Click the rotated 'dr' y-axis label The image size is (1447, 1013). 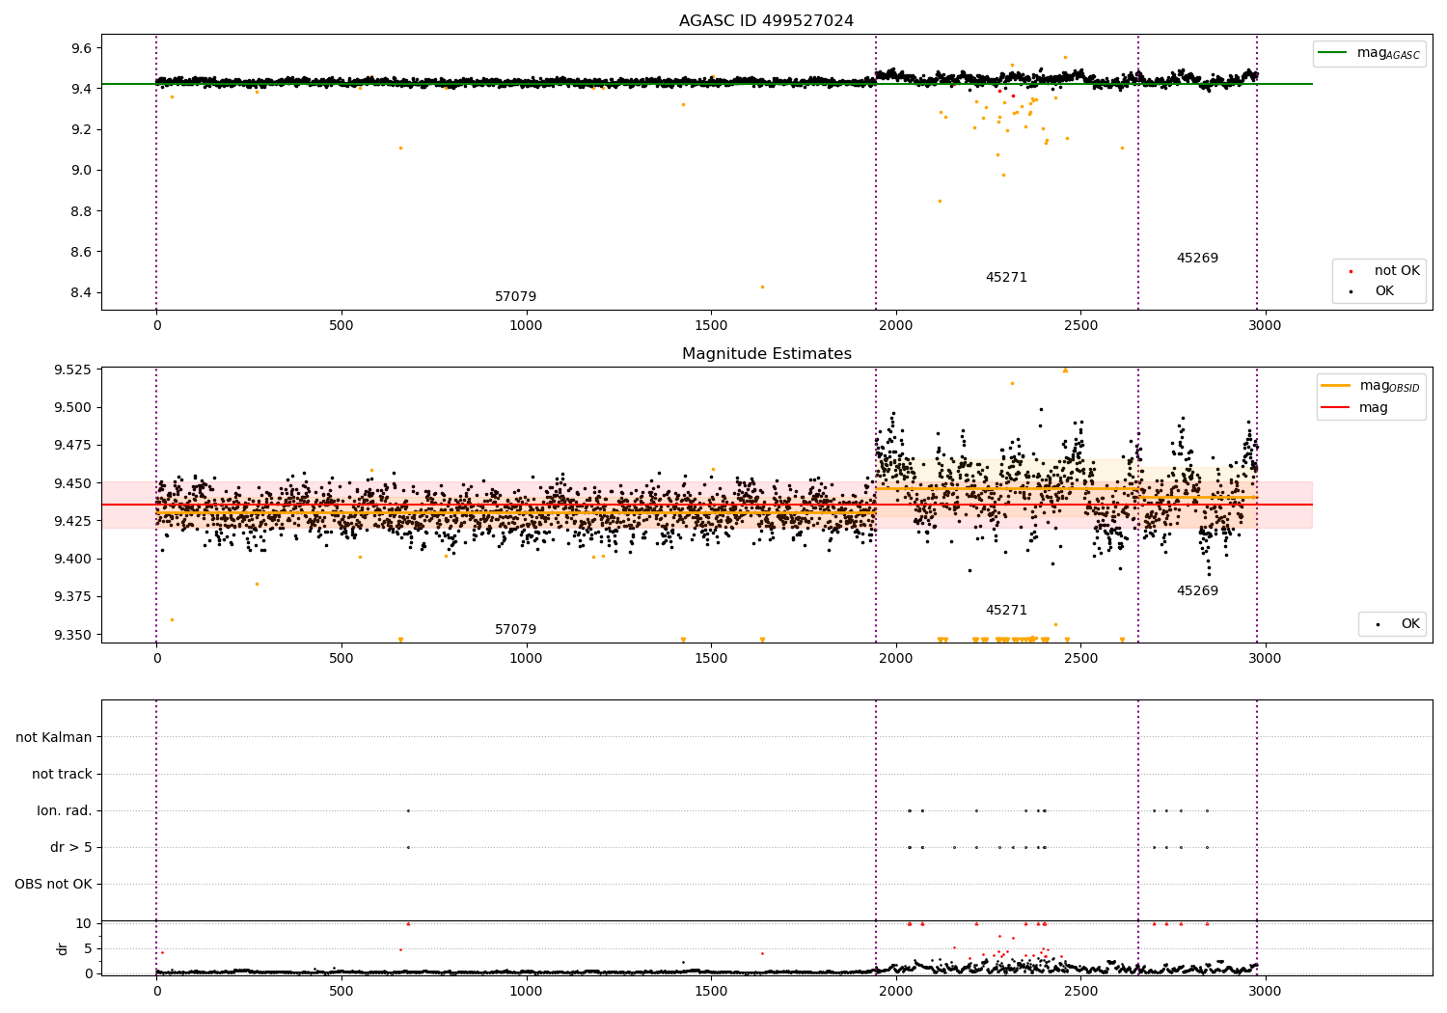(x=63, y=948)
